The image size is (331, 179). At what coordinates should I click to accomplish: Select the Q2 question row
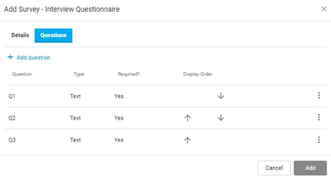[166, 118]
